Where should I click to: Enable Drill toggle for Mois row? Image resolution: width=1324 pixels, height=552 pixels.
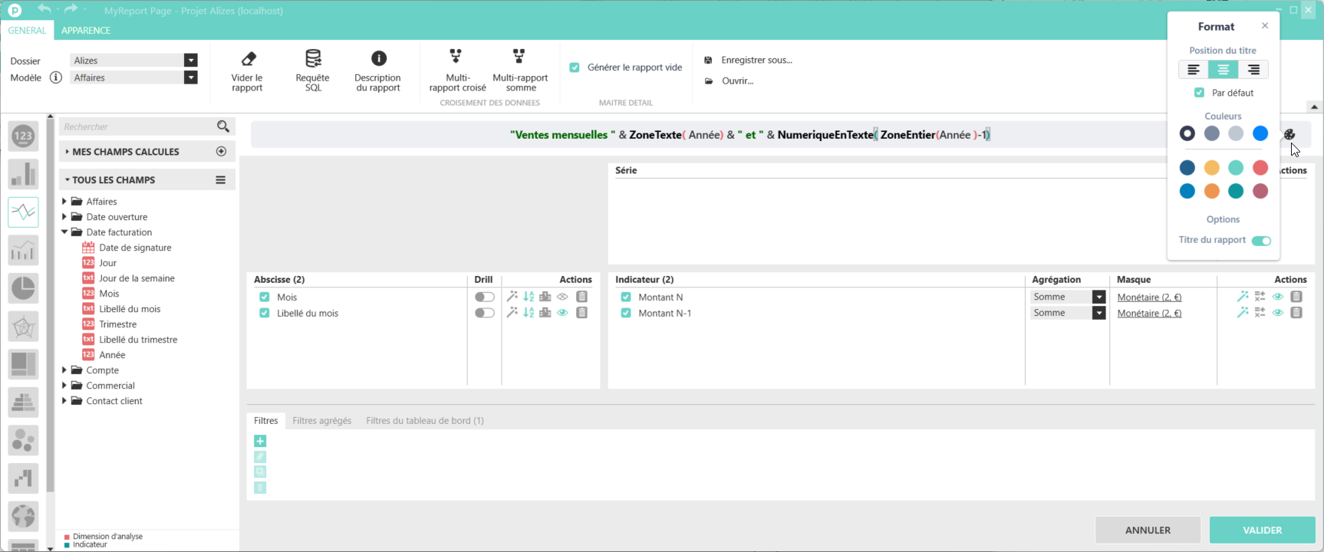484,297
